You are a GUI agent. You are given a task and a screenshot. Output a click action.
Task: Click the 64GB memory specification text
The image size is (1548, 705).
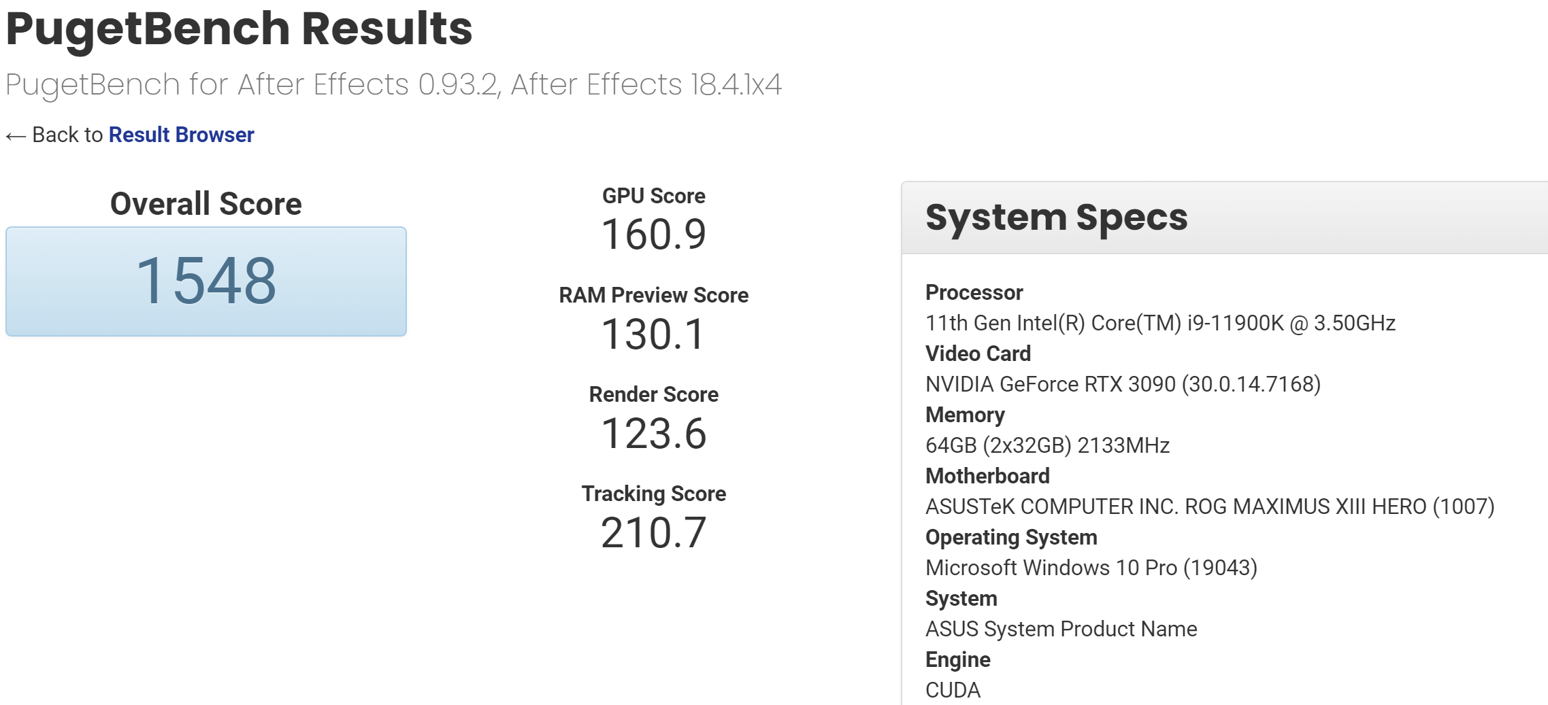[1047, 445]
